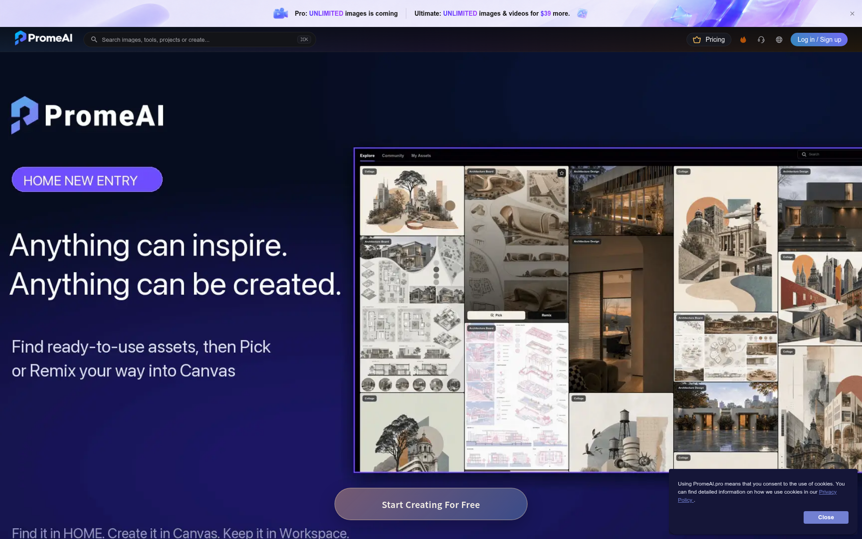Screen dimensions: 862x539
Task: Open the floor plans Architecture Board thumbnail
Action: coord(412,314)
